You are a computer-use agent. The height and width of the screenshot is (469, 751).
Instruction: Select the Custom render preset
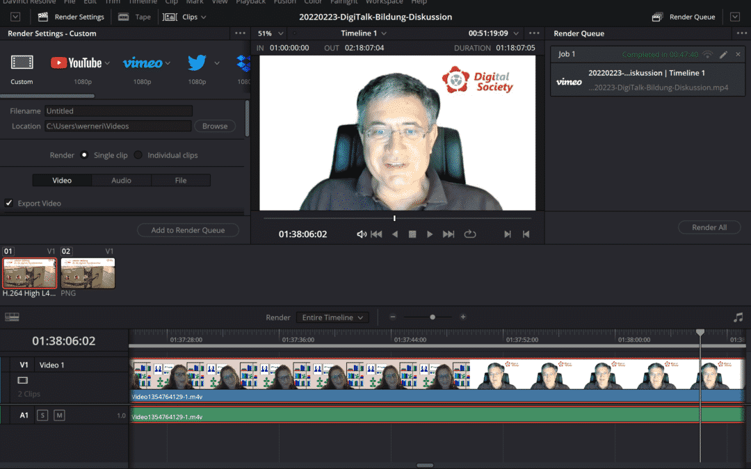click(x=22, y=69)
